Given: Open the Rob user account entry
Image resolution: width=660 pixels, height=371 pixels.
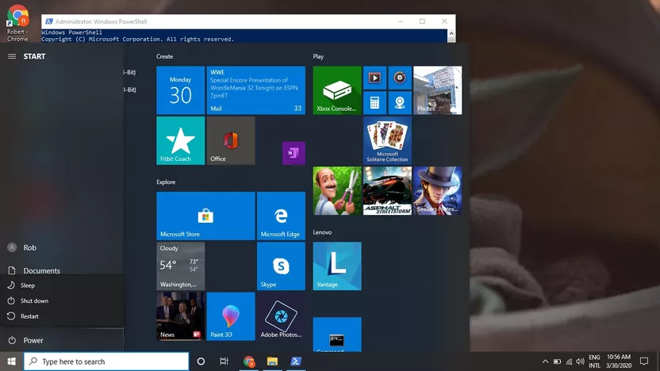Looking at the screenshot, I should tap(61, 248).
